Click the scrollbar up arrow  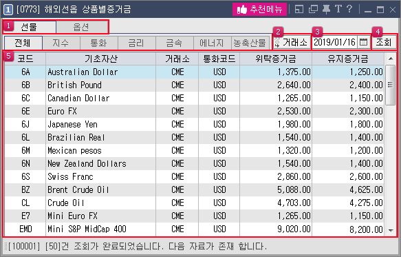391,59
